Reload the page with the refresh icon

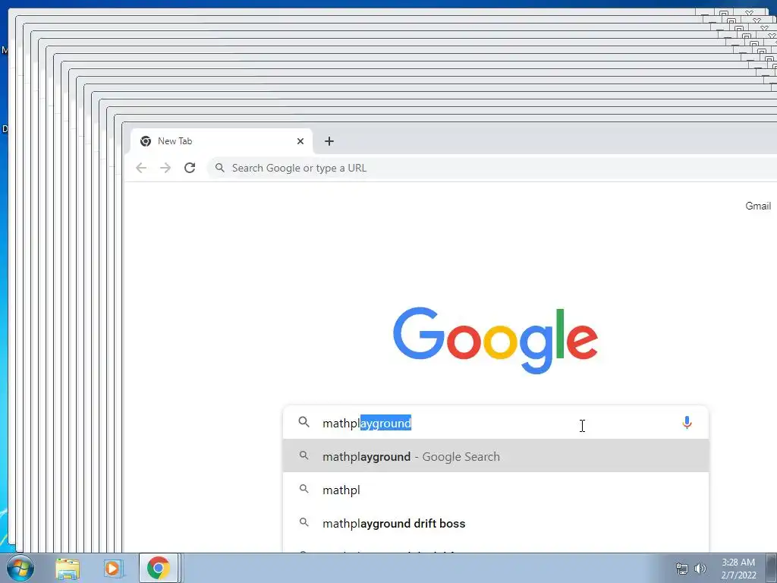point(190,168)
